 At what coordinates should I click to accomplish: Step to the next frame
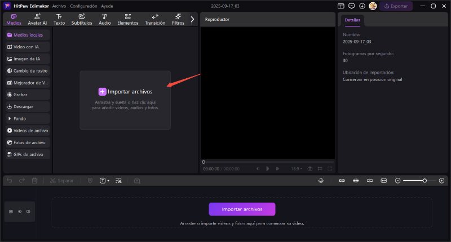pos(277,169)
